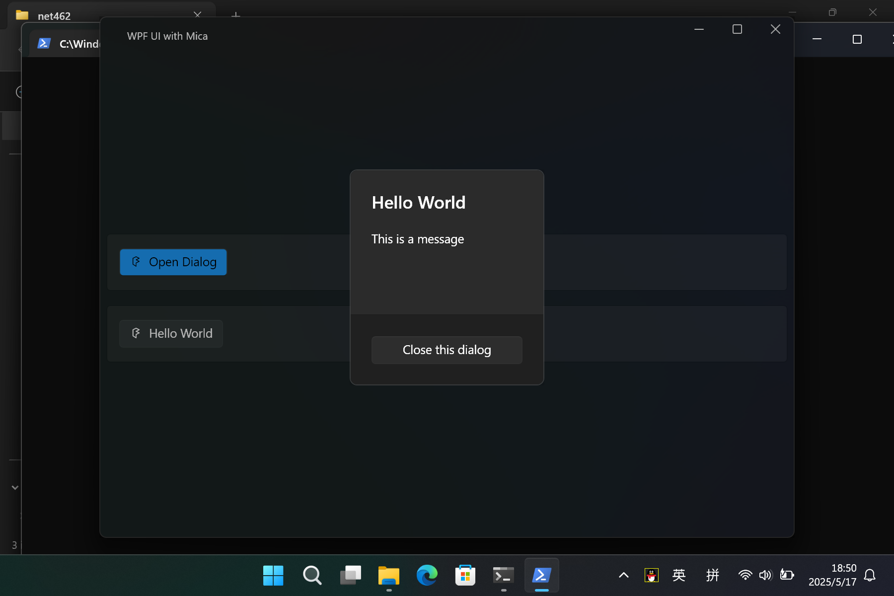The height and width of the screenshot is (596, 894).
Task: Toggle the 英 input language indicator
Action: [x=679, y=575]
